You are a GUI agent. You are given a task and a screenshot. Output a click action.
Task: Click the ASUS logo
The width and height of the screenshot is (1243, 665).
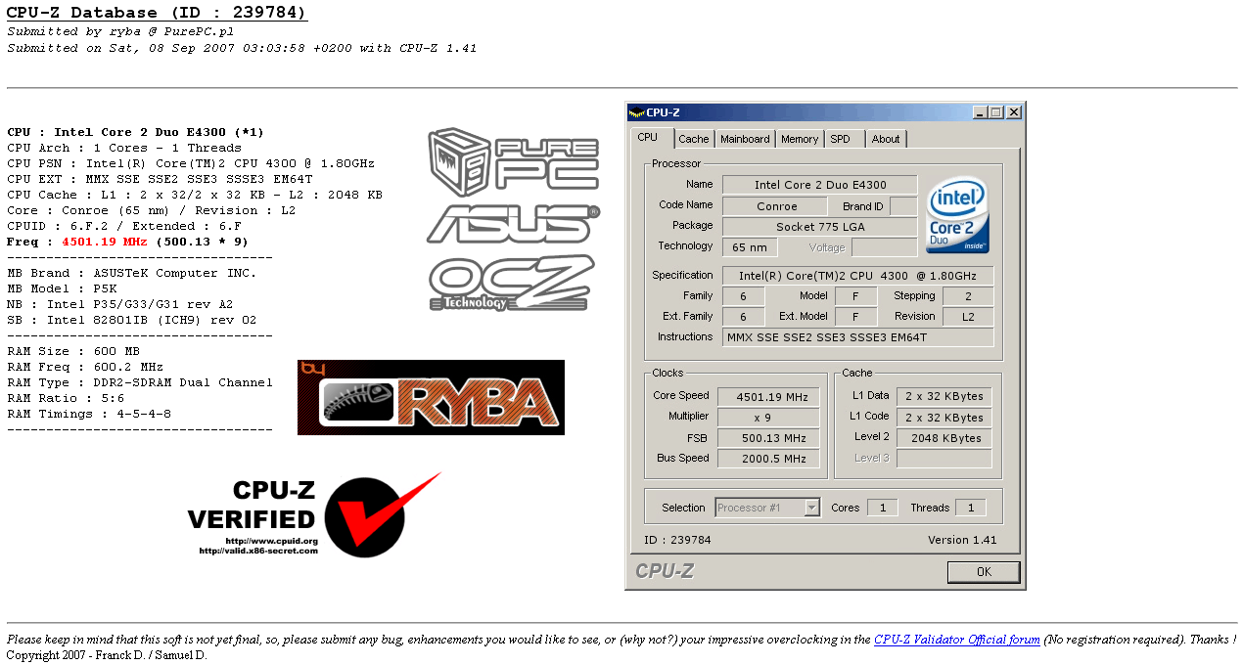513,224
